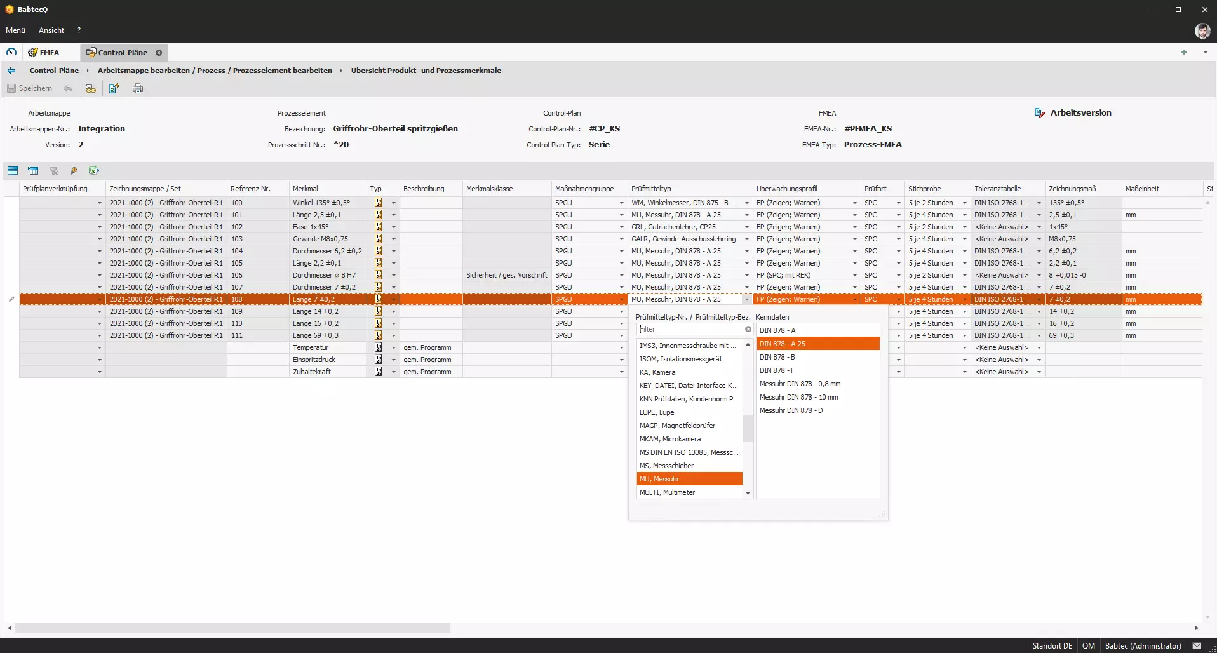Image resolution: width=1217 pixels, height=653 pixels.
Task: Open the Prüfart dropdown in row 103
Action: [899, 239]
